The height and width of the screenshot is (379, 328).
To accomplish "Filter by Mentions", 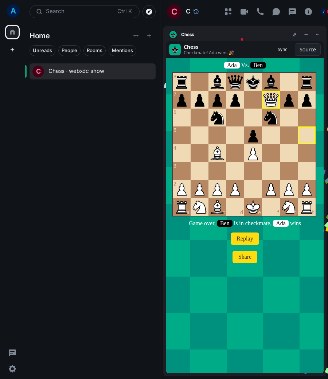I will coord(122,51).
